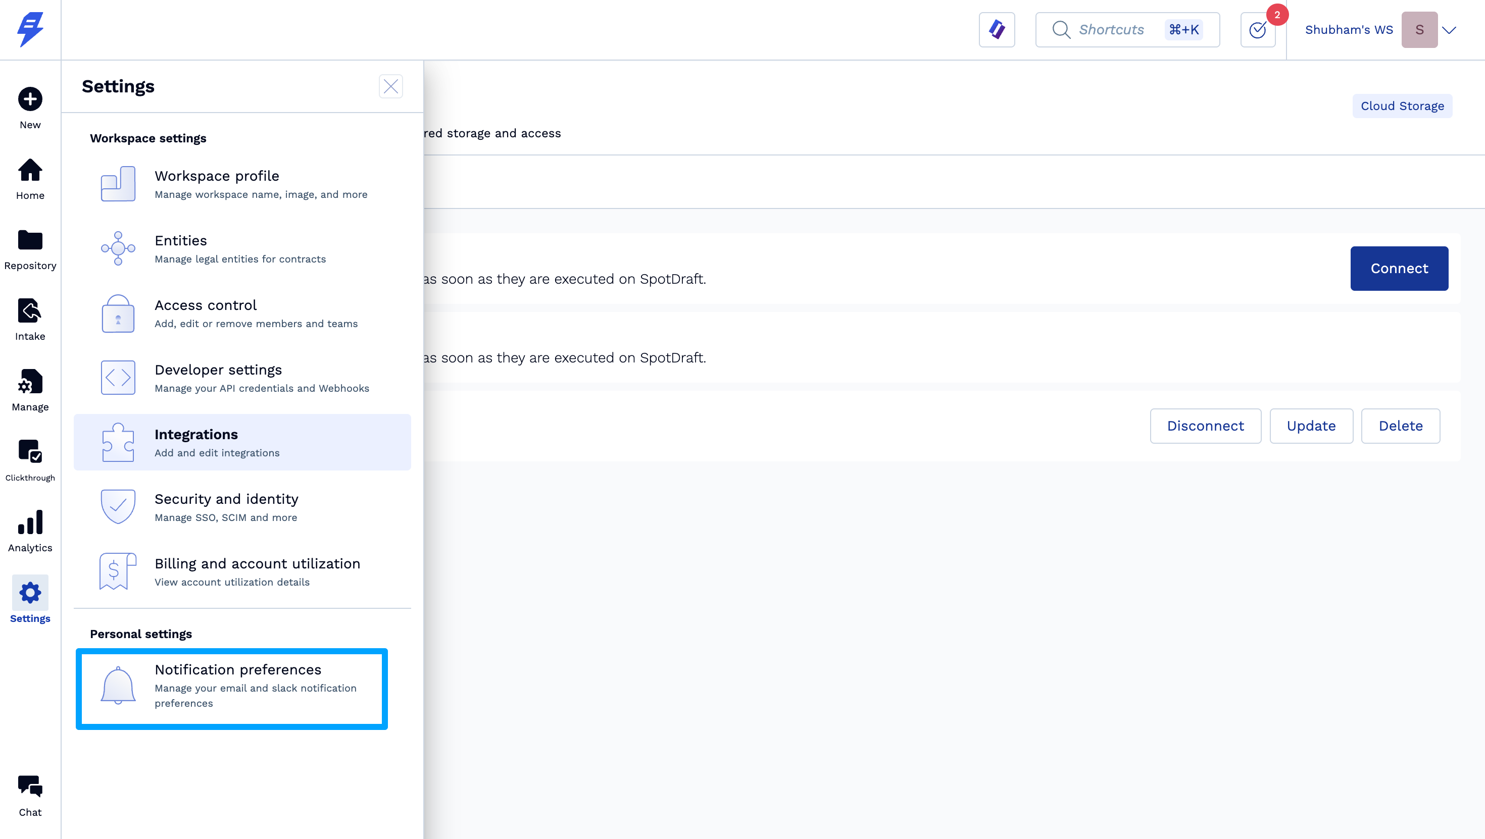Expand the workspace account dropdown chevron
1485x839 pixels.
(1449, 30)
